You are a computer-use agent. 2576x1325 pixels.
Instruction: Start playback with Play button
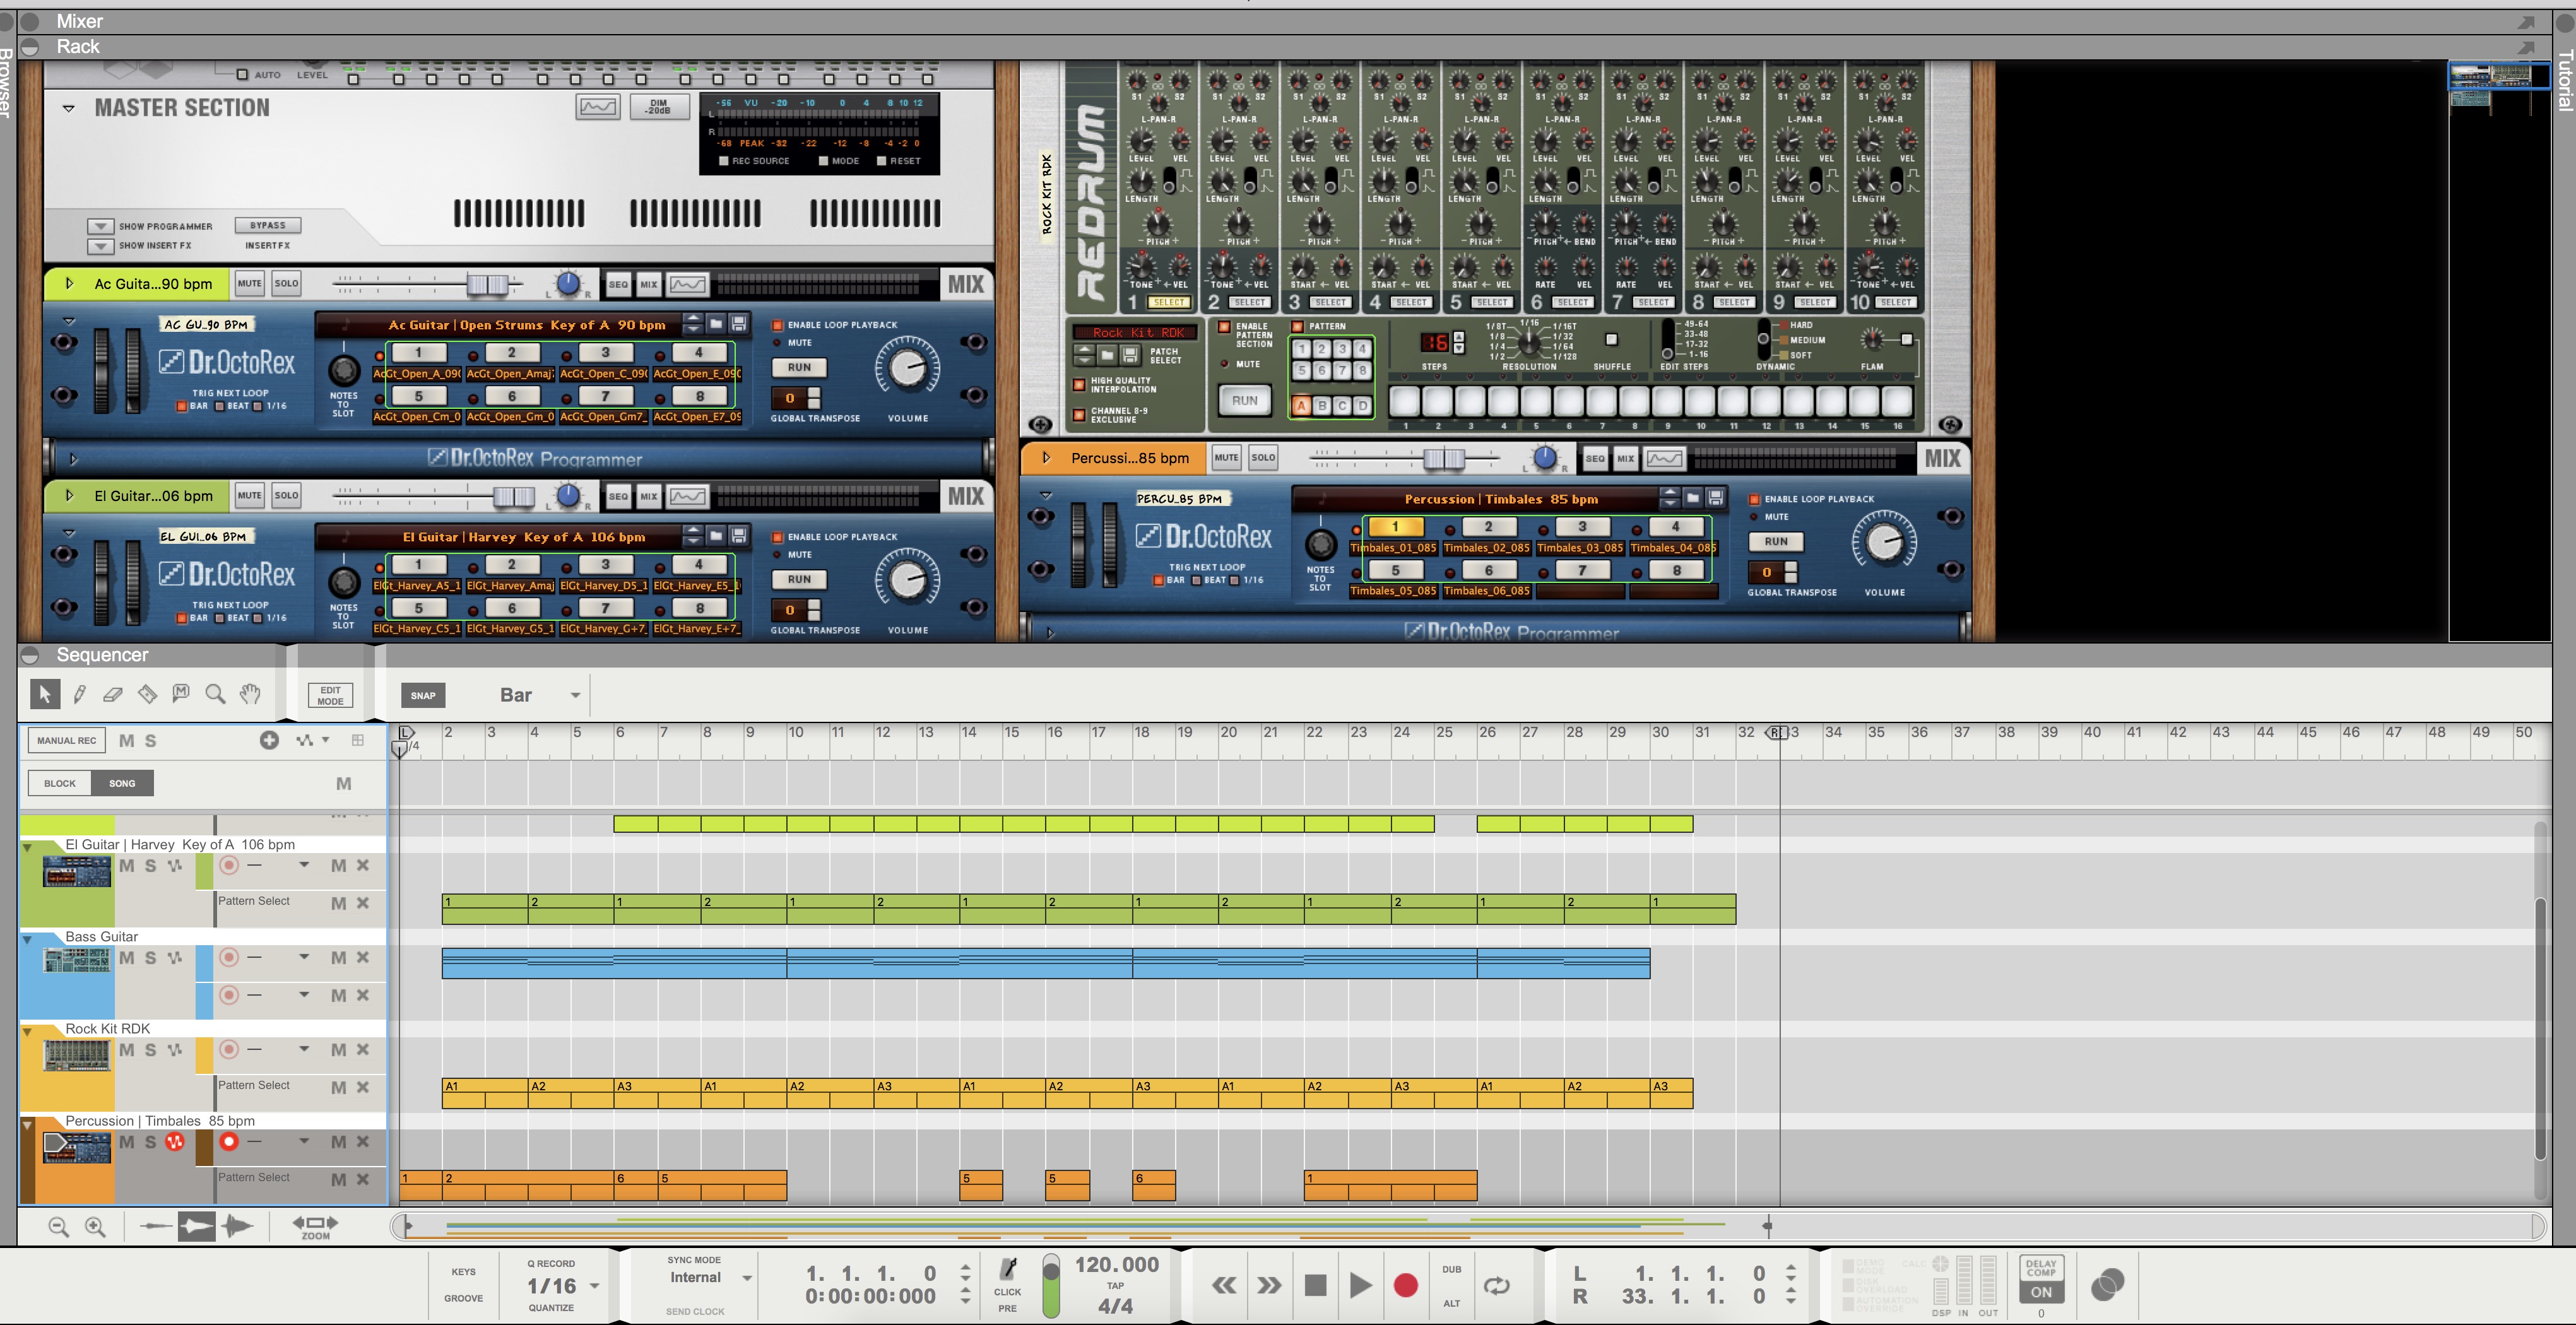pos(1360,1285)
